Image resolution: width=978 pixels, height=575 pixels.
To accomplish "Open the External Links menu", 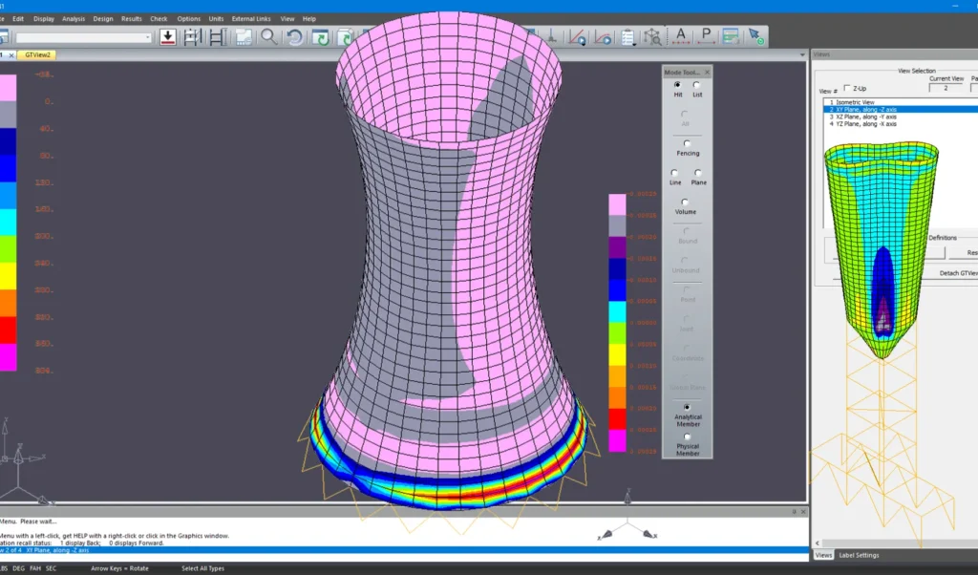I will pyautogui.click(x=251, y=18).
